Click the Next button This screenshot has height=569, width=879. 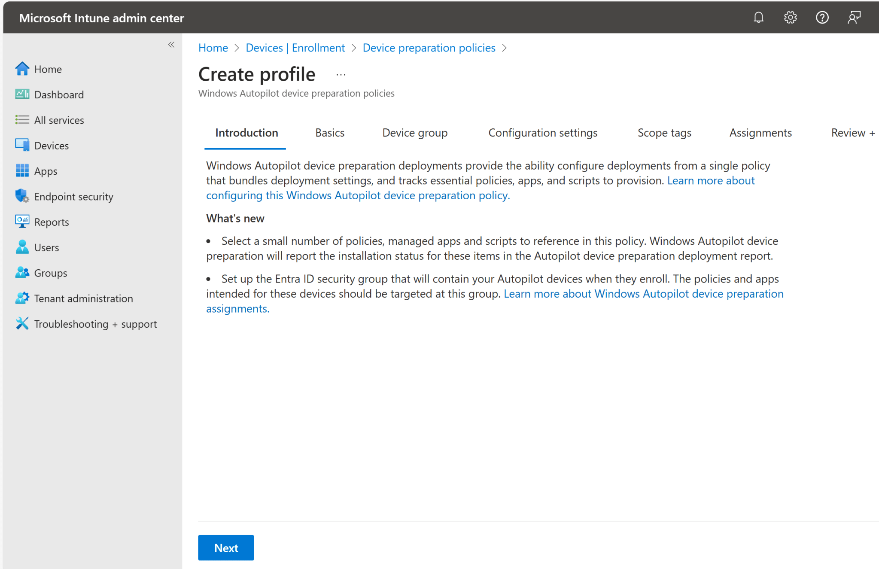[226, 548]
